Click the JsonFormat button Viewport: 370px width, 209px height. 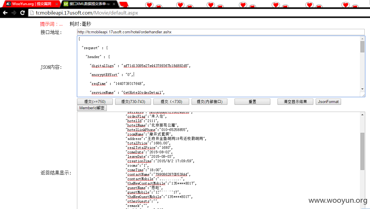[328, 102]
